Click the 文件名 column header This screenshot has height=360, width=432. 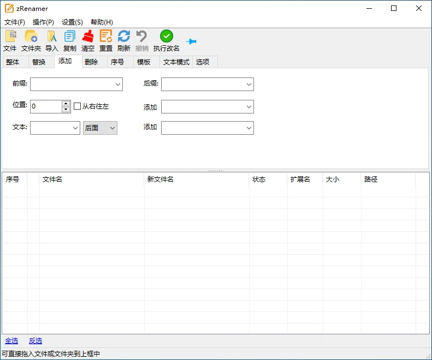[52, 179]
